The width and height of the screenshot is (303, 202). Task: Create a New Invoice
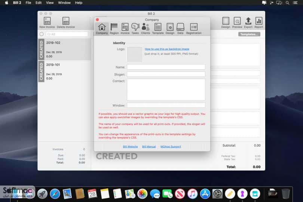click(47, 22)
